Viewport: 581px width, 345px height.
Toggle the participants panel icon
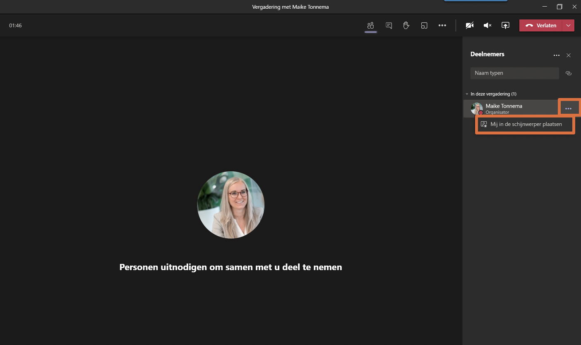point(370,26)
